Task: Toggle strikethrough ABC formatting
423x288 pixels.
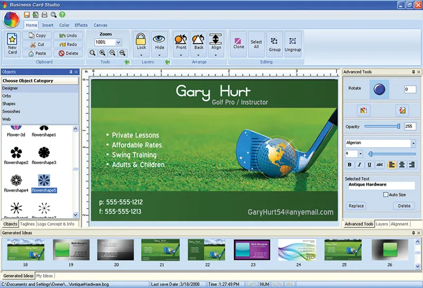Action: tap(380, 165)
